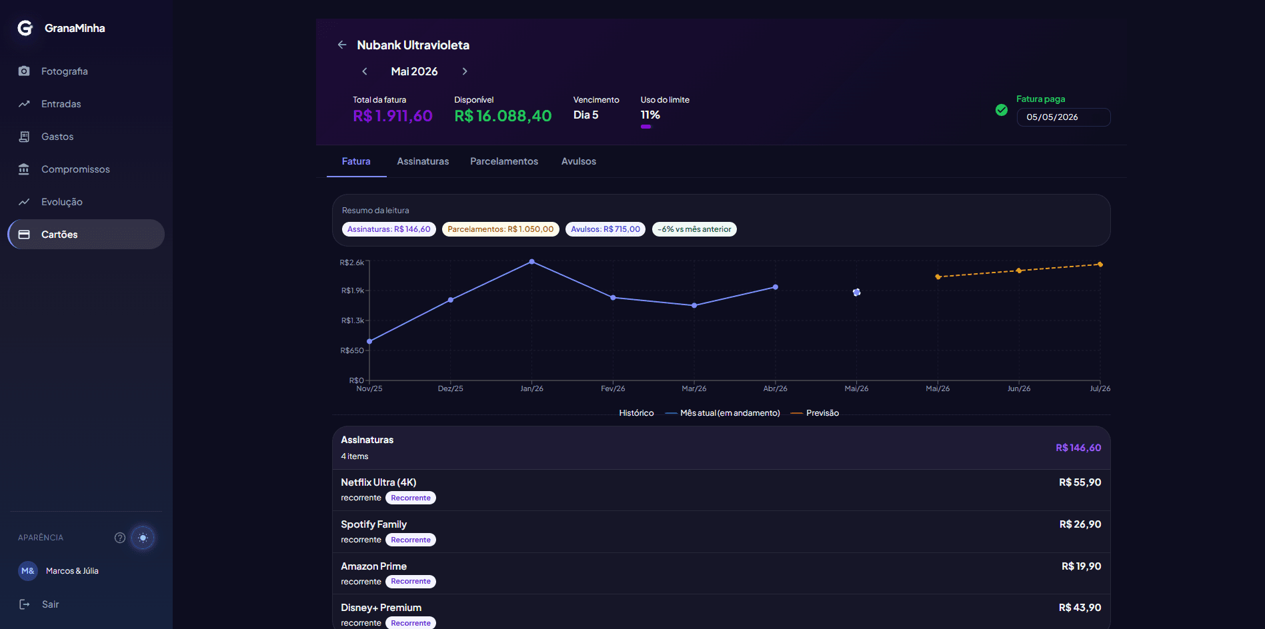The width and height of the screenshot is (1265, 629).
Task: Collapse the Assinaturas section header
Action: [x=722, y=448]
